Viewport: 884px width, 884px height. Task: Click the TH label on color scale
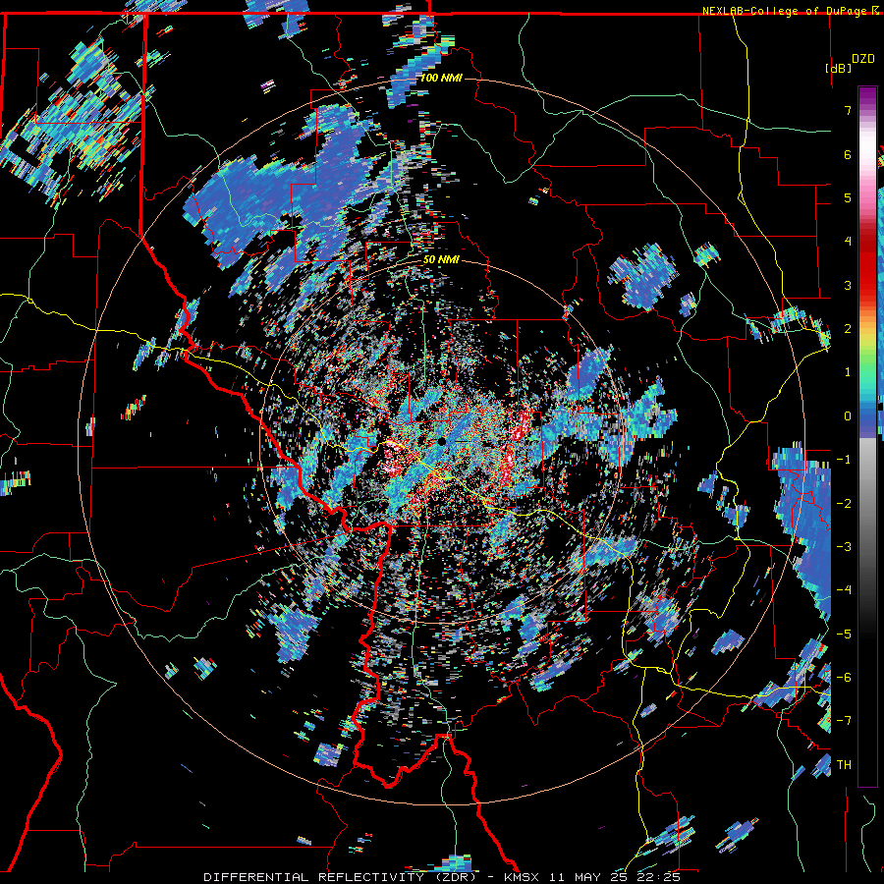click(844, 764)
